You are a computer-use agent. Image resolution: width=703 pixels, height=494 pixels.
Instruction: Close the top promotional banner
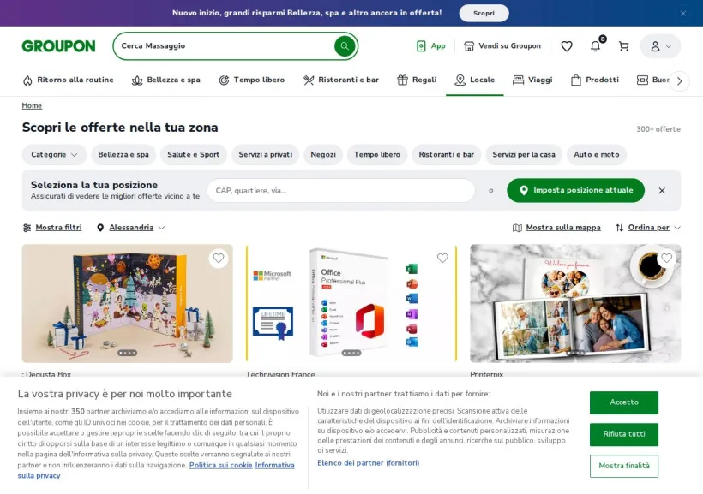click(683, 14)
